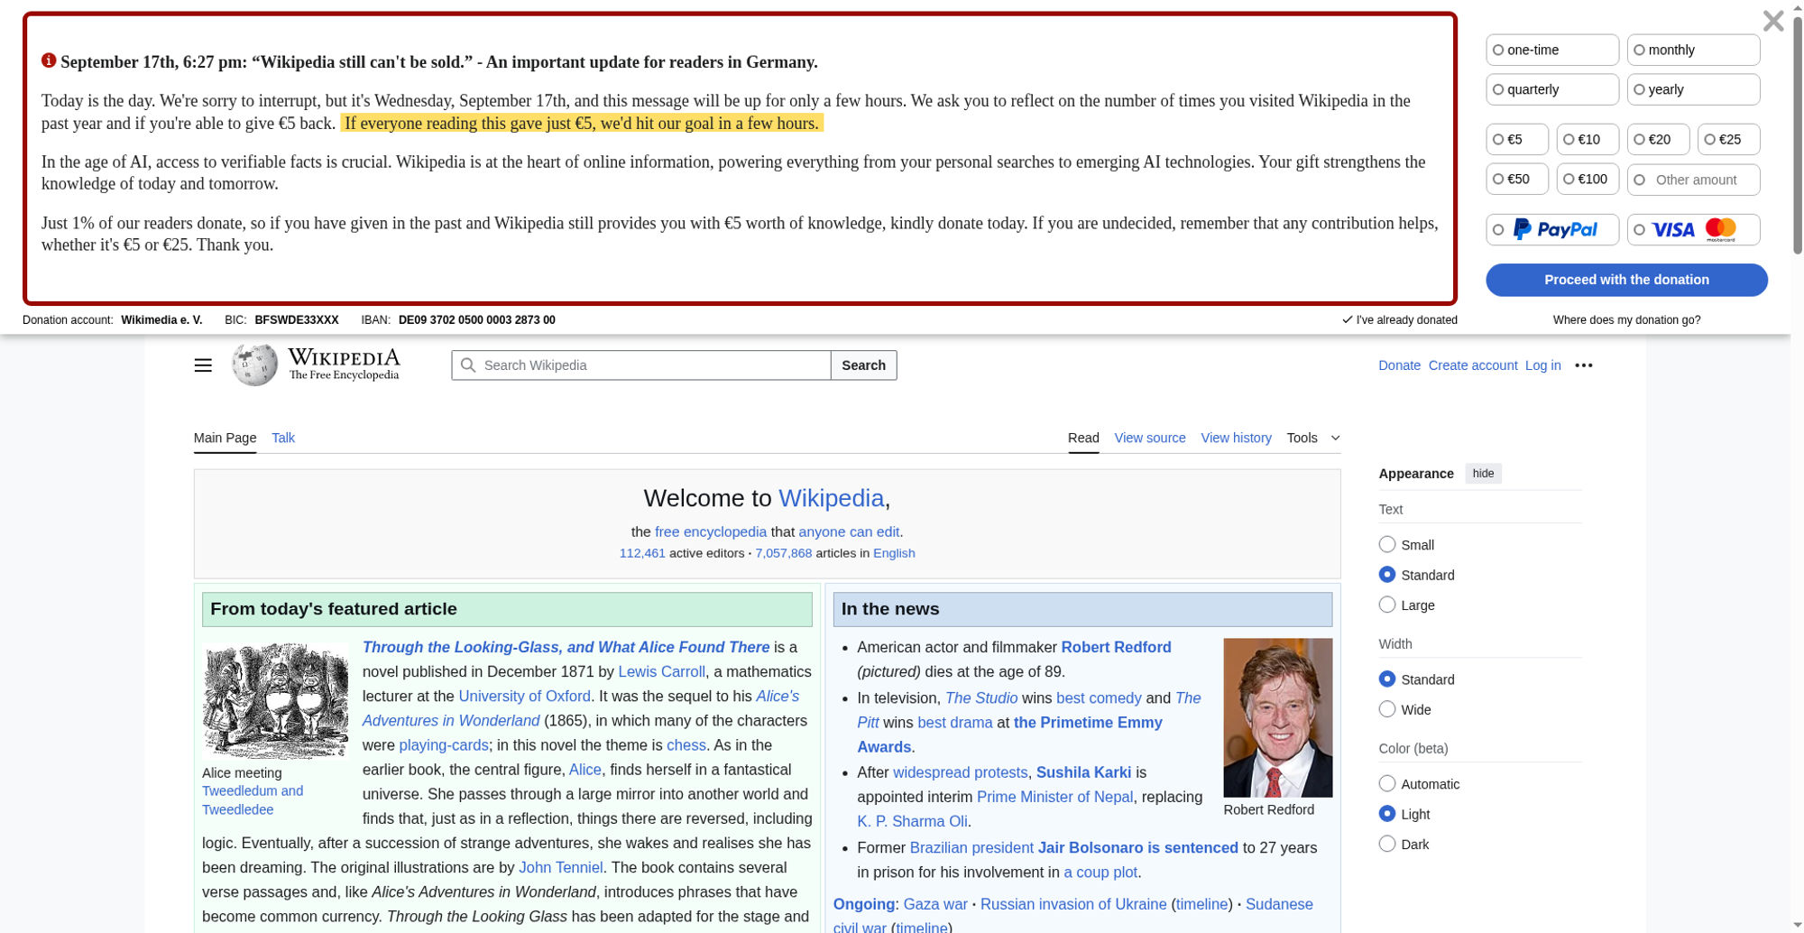Image resolution: width=1804 pixels, height=933 pixels.
Task: Select the monthly donation frequency
Action: (x=1693, y=50)
